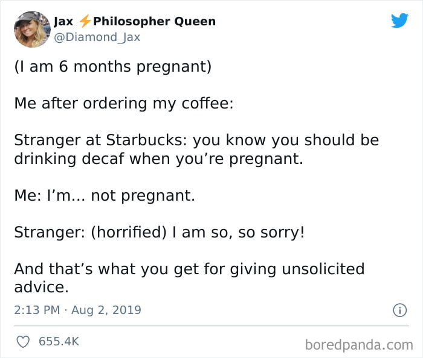Click the word "unsolicited" in the last sentence
This screenshot has height=358, width=423.
pos(323,269)
